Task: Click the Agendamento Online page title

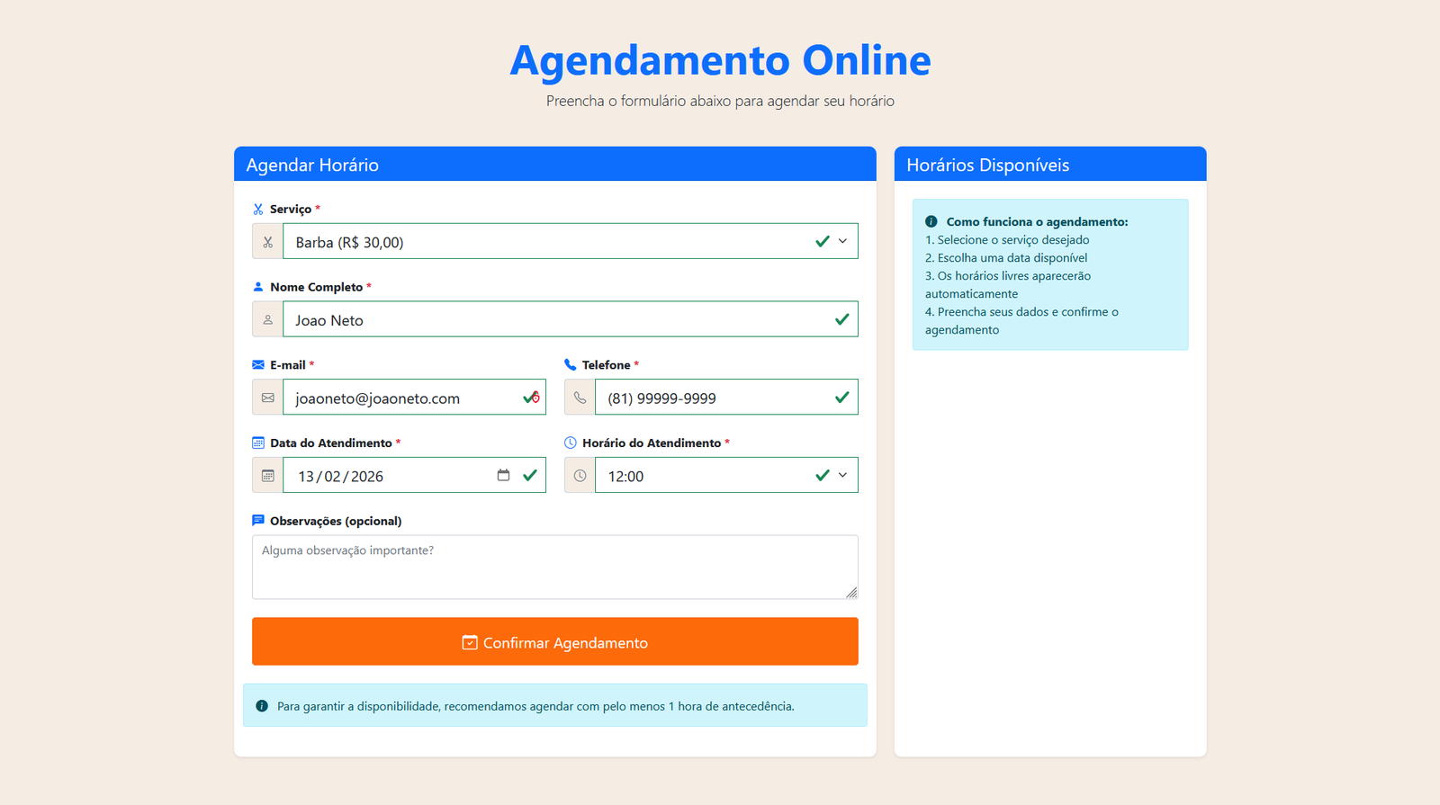Action: pyautogui.click(x=720, y=60)
